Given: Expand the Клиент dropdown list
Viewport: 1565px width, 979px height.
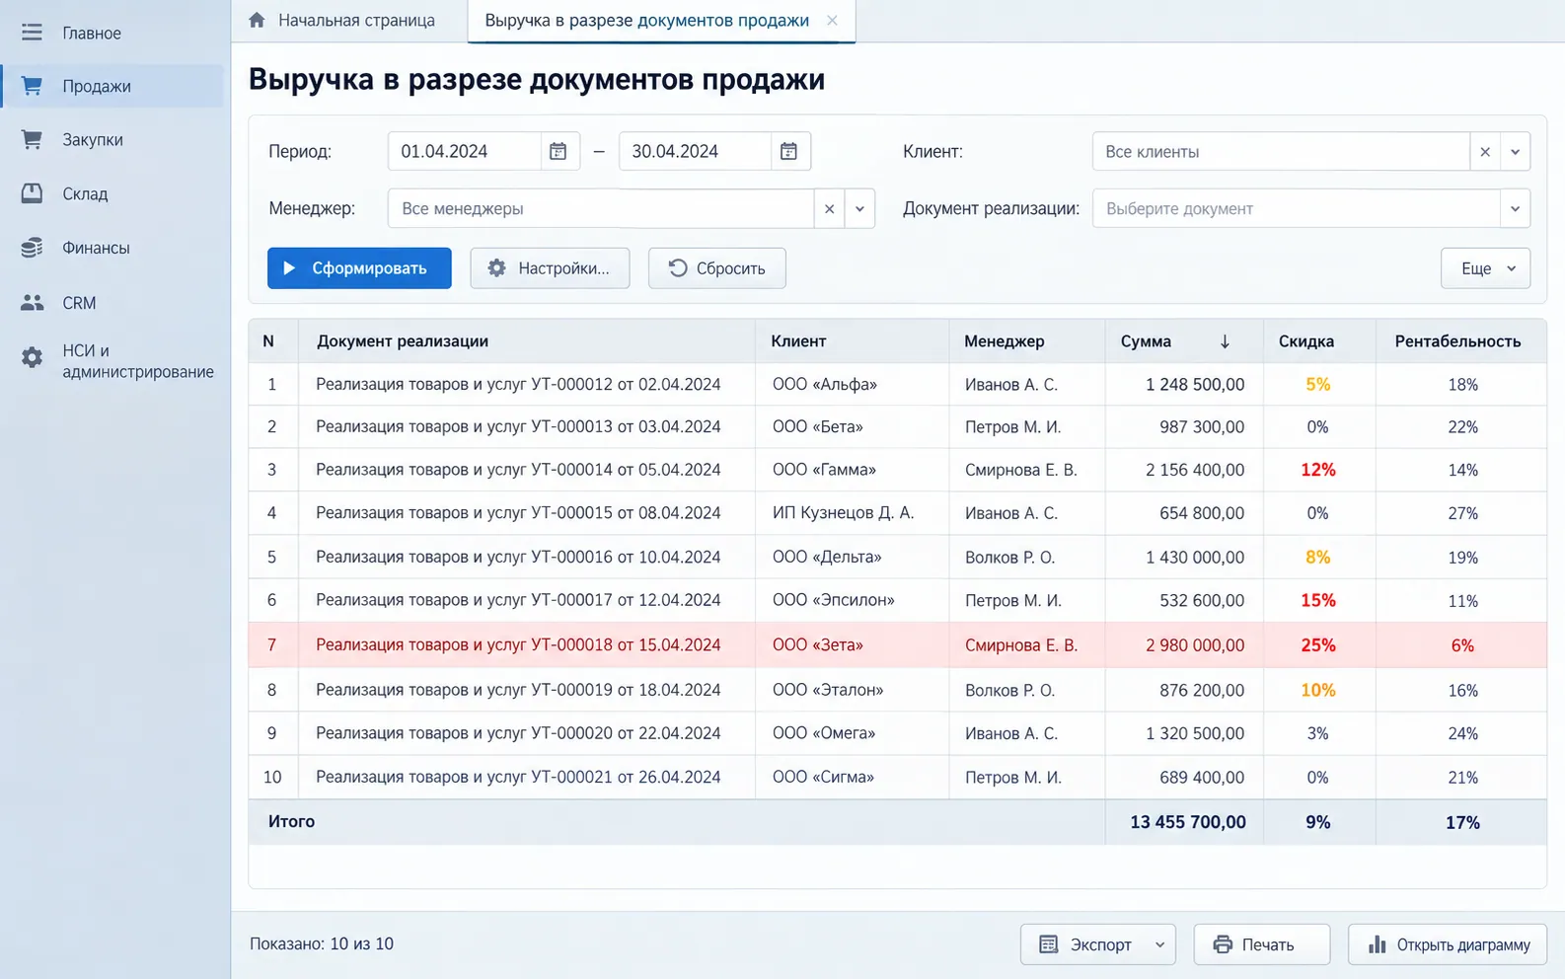Looking at the screenshot, I should (1515, 152).
